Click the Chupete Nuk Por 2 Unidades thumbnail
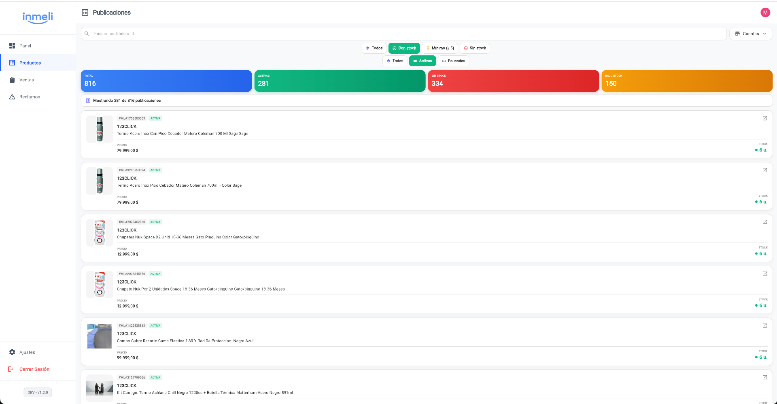This screenshot has width=777, height=404. click(100, 284)
